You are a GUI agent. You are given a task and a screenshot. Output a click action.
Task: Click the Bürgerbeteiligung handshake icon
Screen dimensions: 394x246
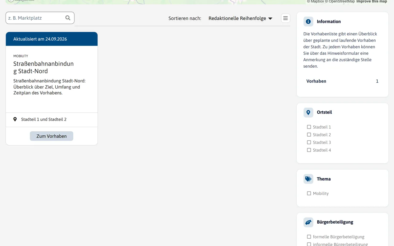click(308, 222)
